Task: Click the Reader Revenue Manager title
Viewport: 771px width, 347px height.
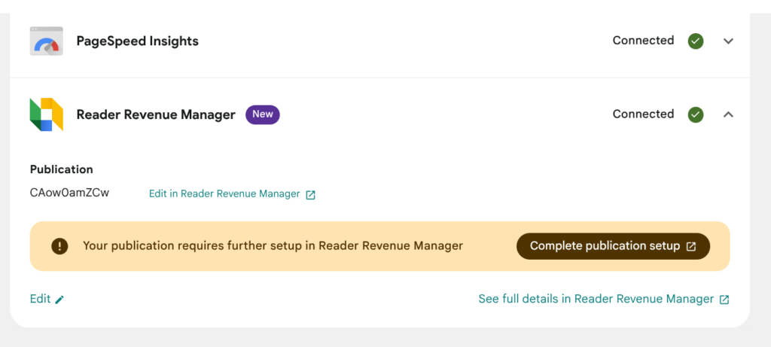Action: (156, 114)
